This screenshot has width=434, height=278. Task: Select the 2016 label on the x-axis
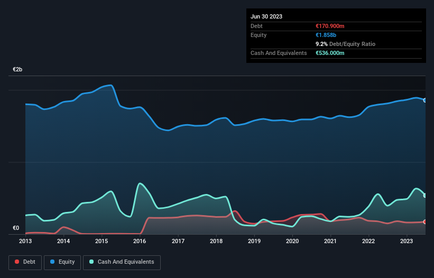pos(140,241)
